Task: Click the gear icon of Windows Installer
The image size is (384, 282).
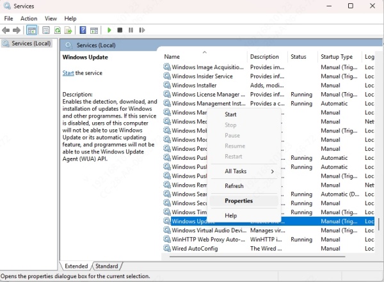Action: pos(167,85)
